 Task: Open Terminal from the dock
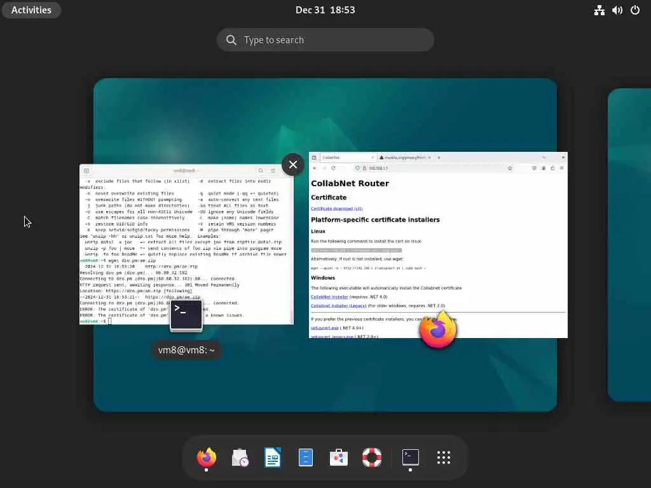pos(410,457)
